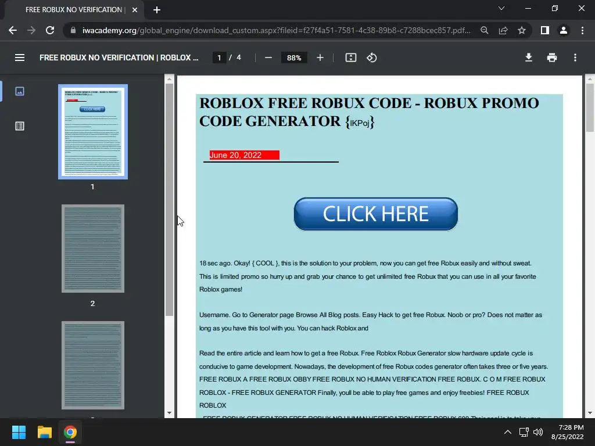Select page 3 thumbnail
Image resolution: width=595 pixels, height=446 pixels.
click(93, 365)
